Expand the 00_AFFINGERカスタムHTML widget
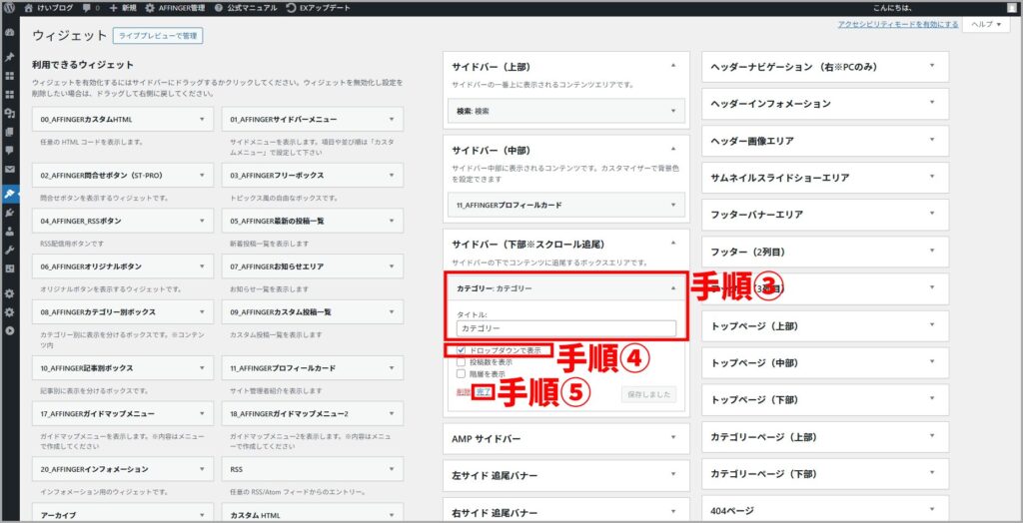The image size is (1023, 523). 203,119
